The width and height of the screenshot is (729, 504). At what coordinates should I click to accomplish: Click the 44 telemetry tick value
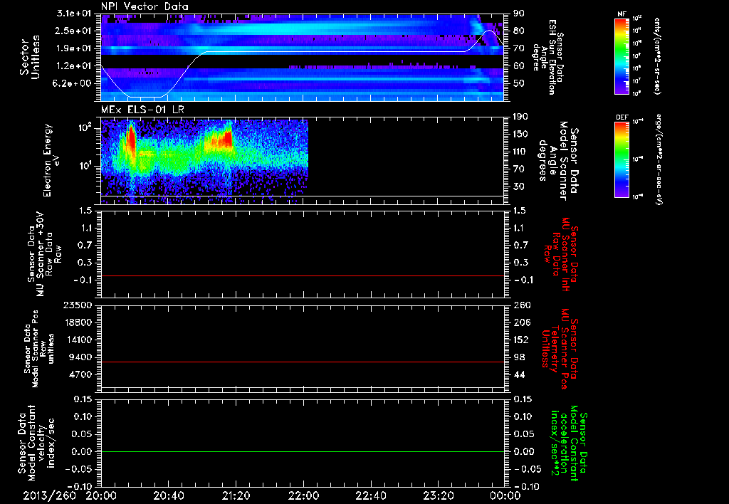(x=519, y=374)
